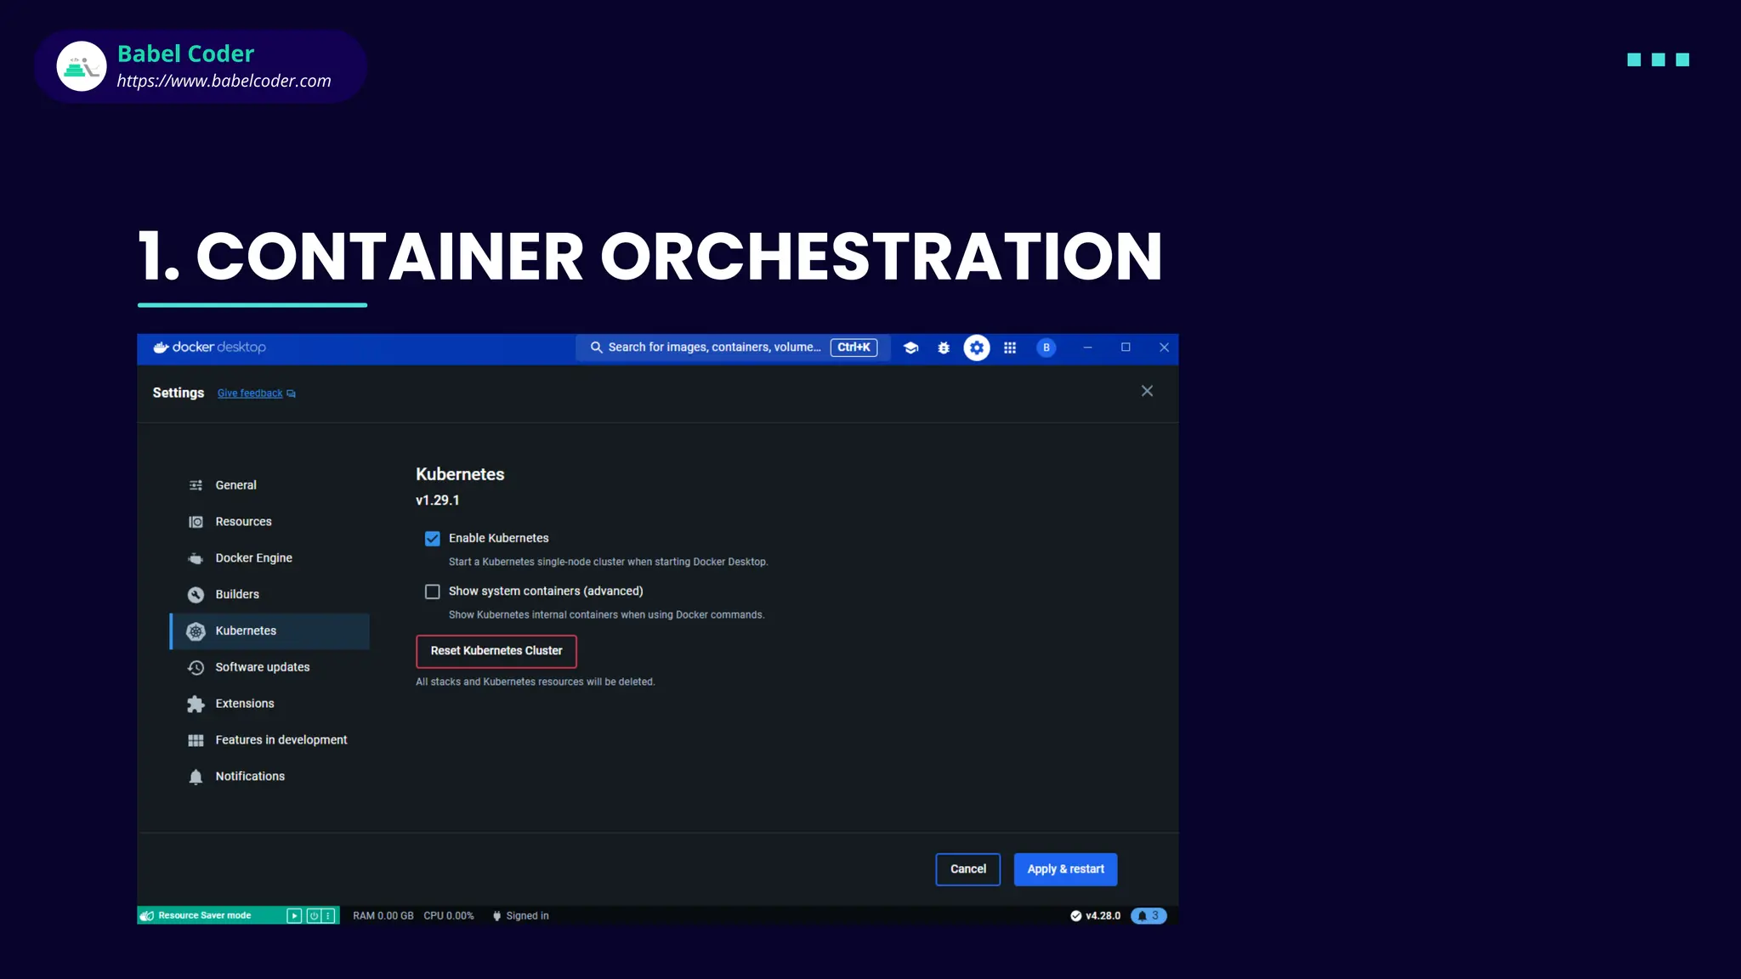The image size is (1741, 979).
Task: Click the RAM 0.00 GB indicator
Action: click(x=383, y=916)
